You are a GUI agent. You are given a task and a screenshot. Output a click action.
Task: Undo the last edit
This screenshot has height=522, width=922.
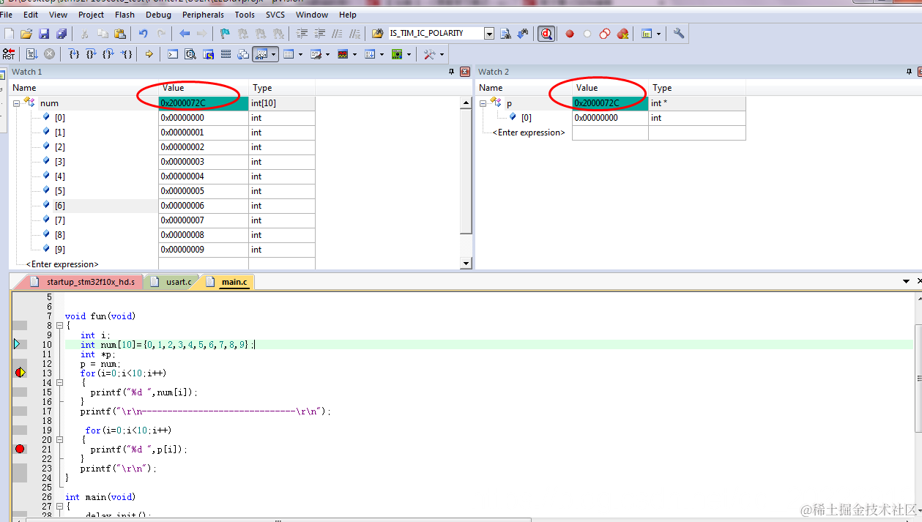tap(144, 34)
